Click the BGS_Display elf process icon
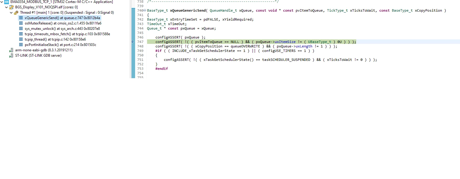460x179 pixels. (11, 7)
